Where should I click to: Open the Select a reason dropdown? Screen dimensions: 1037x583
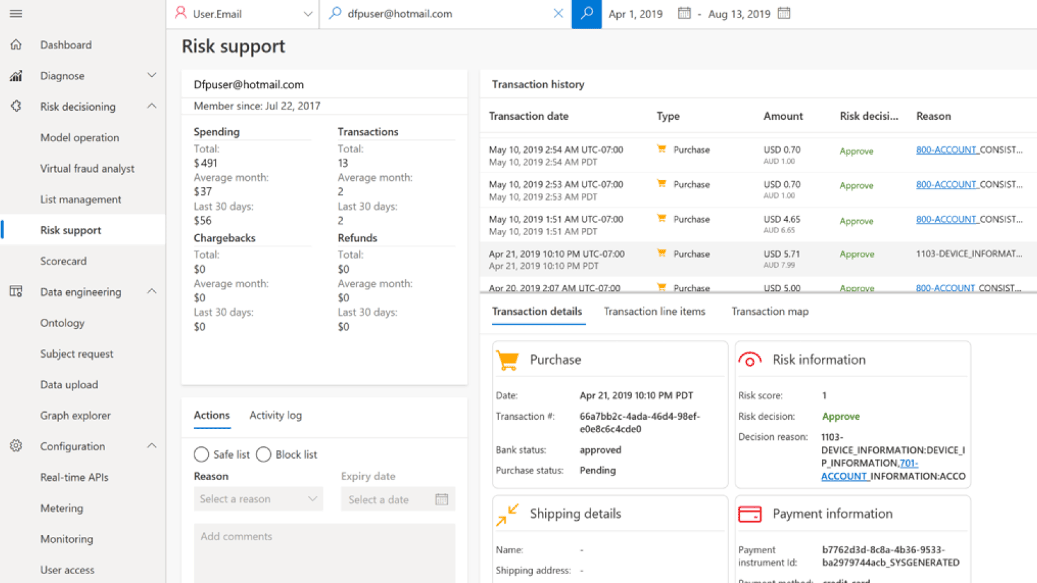coord(258,499)
